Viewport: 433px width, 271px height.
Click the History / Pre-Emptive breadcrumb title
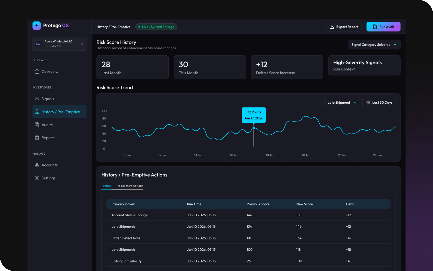pyautogui.click(x=113, y=27)
